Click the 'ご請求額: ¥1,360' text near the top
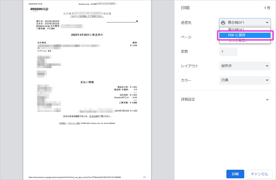This screenshot has height=180, width=276. (45, 29)
